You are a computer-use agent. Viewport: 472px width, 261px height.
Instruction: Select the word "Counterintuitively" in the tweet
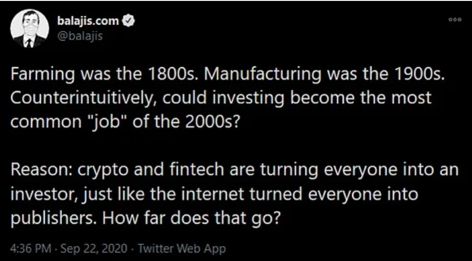[81, 98]
